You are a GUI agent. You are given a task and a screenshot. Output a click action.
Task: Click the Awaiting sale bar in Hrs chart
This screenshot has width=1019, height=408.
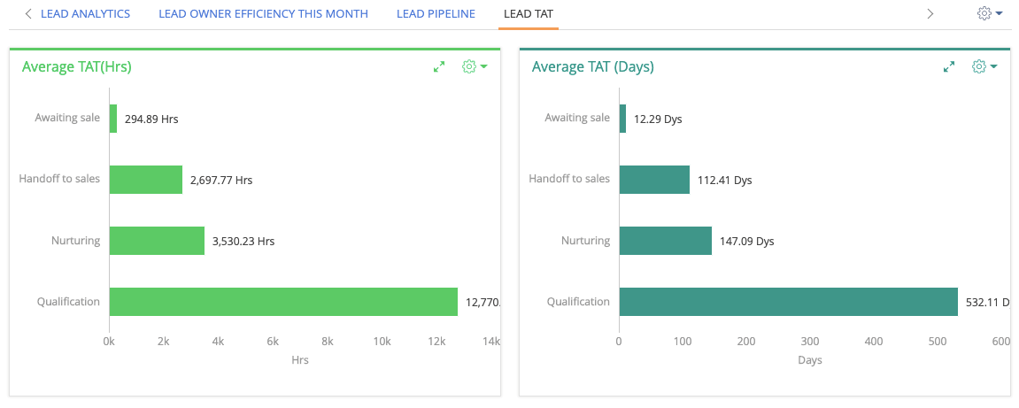coord(113,119)
